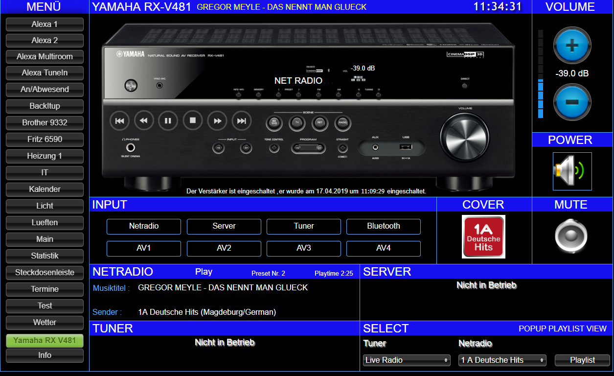Screen dimensions: 614x376
Task: Click the volume level bar indicator
Action: [x=541, y=74]
